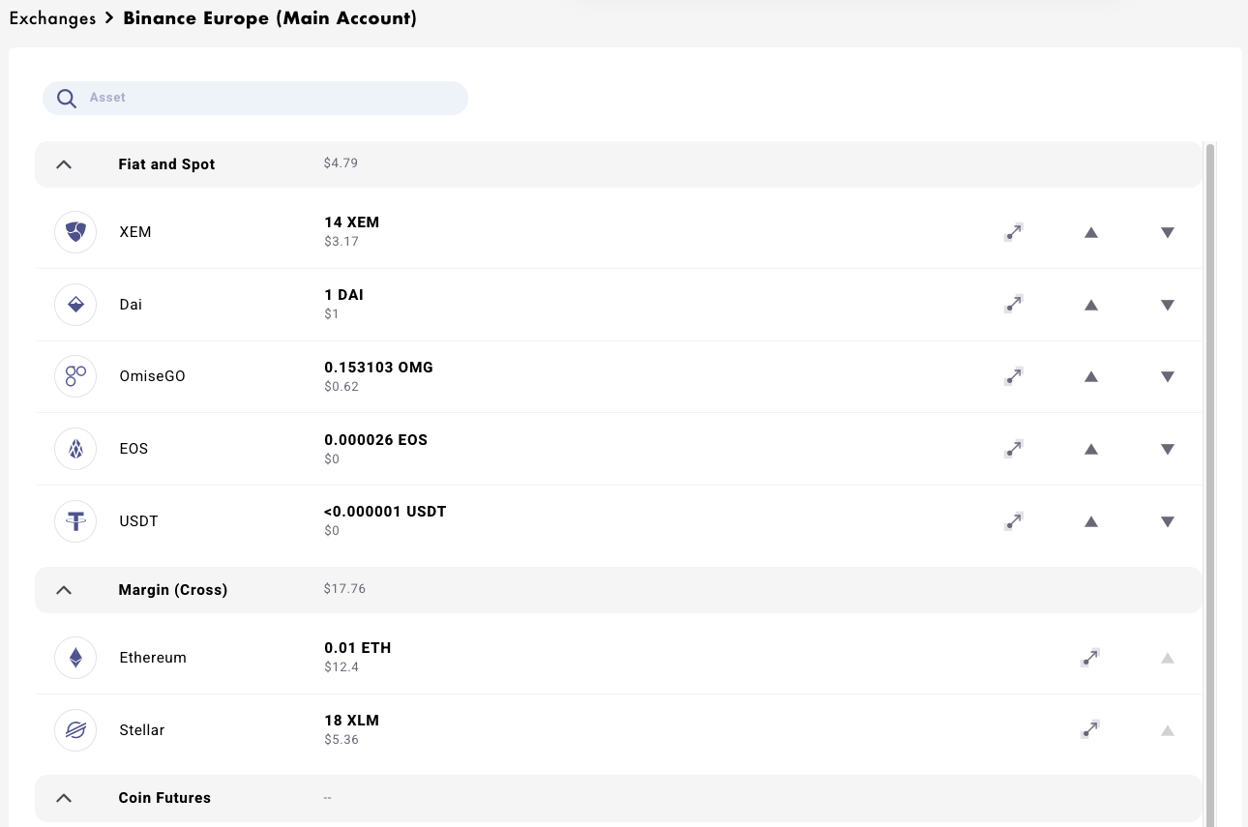The height and width of the screenshot is (827, 1248).
Task: Open the trade arrow icon for Ethereum
Action: tap(1090, 657)
